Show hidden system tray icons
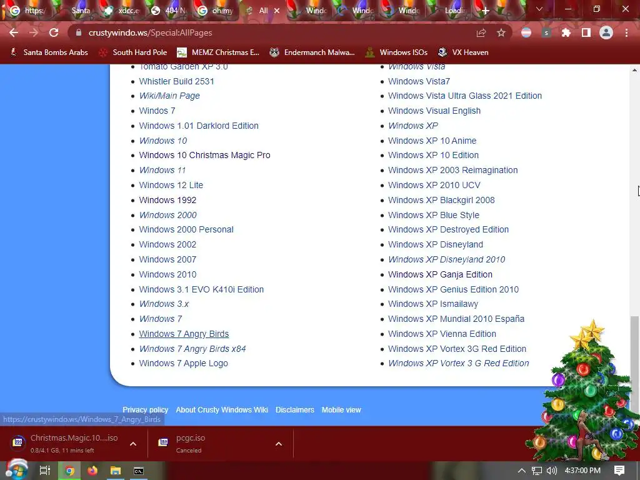The width and height of the screenshot is (640, 480). [x=522, y=471]
